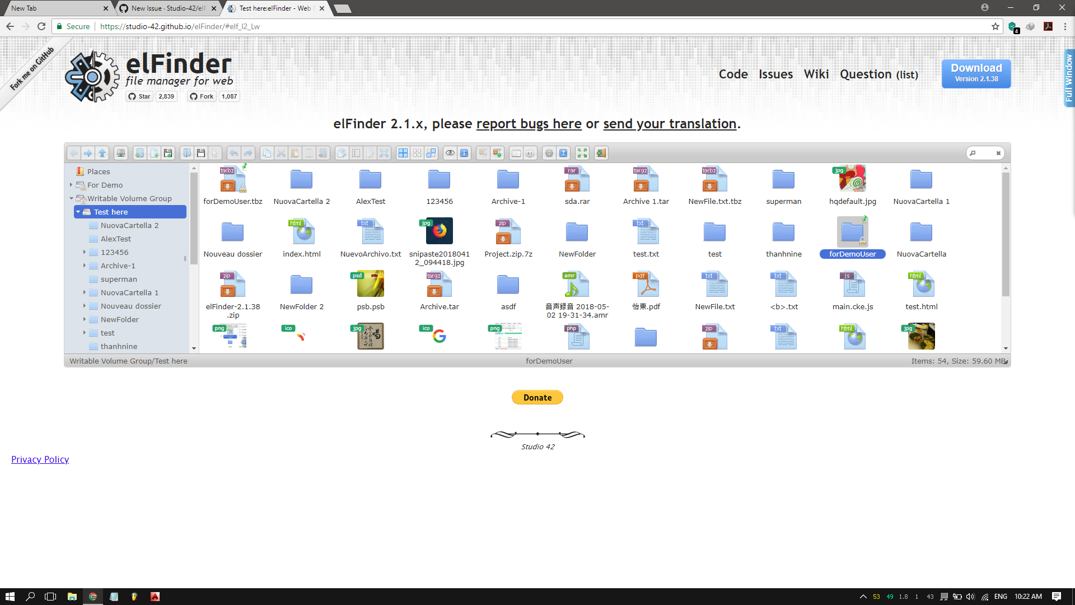This screenshot has width=1075, height=605.
Task: Open the Wiki page link
Action: point(816,74)
